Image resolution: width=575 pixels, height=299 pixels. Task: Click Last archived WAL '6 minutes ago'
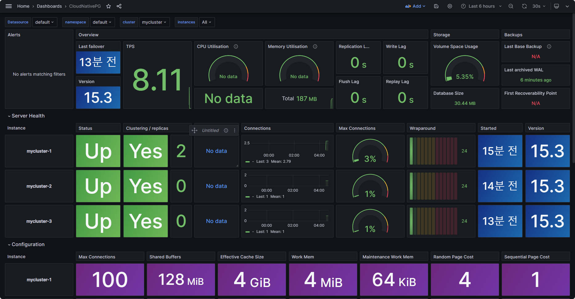point(536,80)
